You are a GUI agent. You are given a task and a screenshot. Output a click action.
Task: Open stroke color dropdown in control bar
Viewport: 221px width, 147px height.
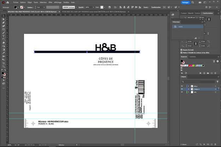click(24, 7)
